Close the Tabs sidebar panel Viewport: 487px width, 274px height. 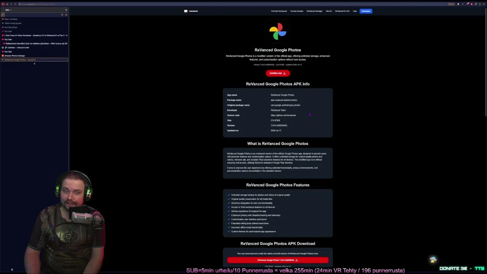[66, 10]
